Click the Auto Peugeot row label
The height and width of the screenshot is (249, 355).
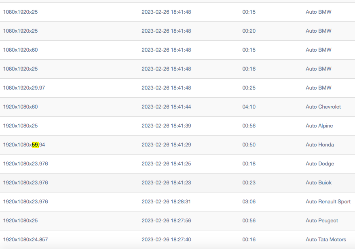click(x=322, y=220)
